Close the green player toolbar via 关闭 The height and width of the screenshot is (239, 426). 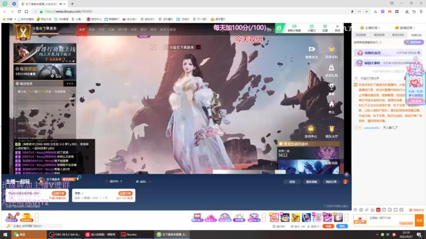pos(337,28)
